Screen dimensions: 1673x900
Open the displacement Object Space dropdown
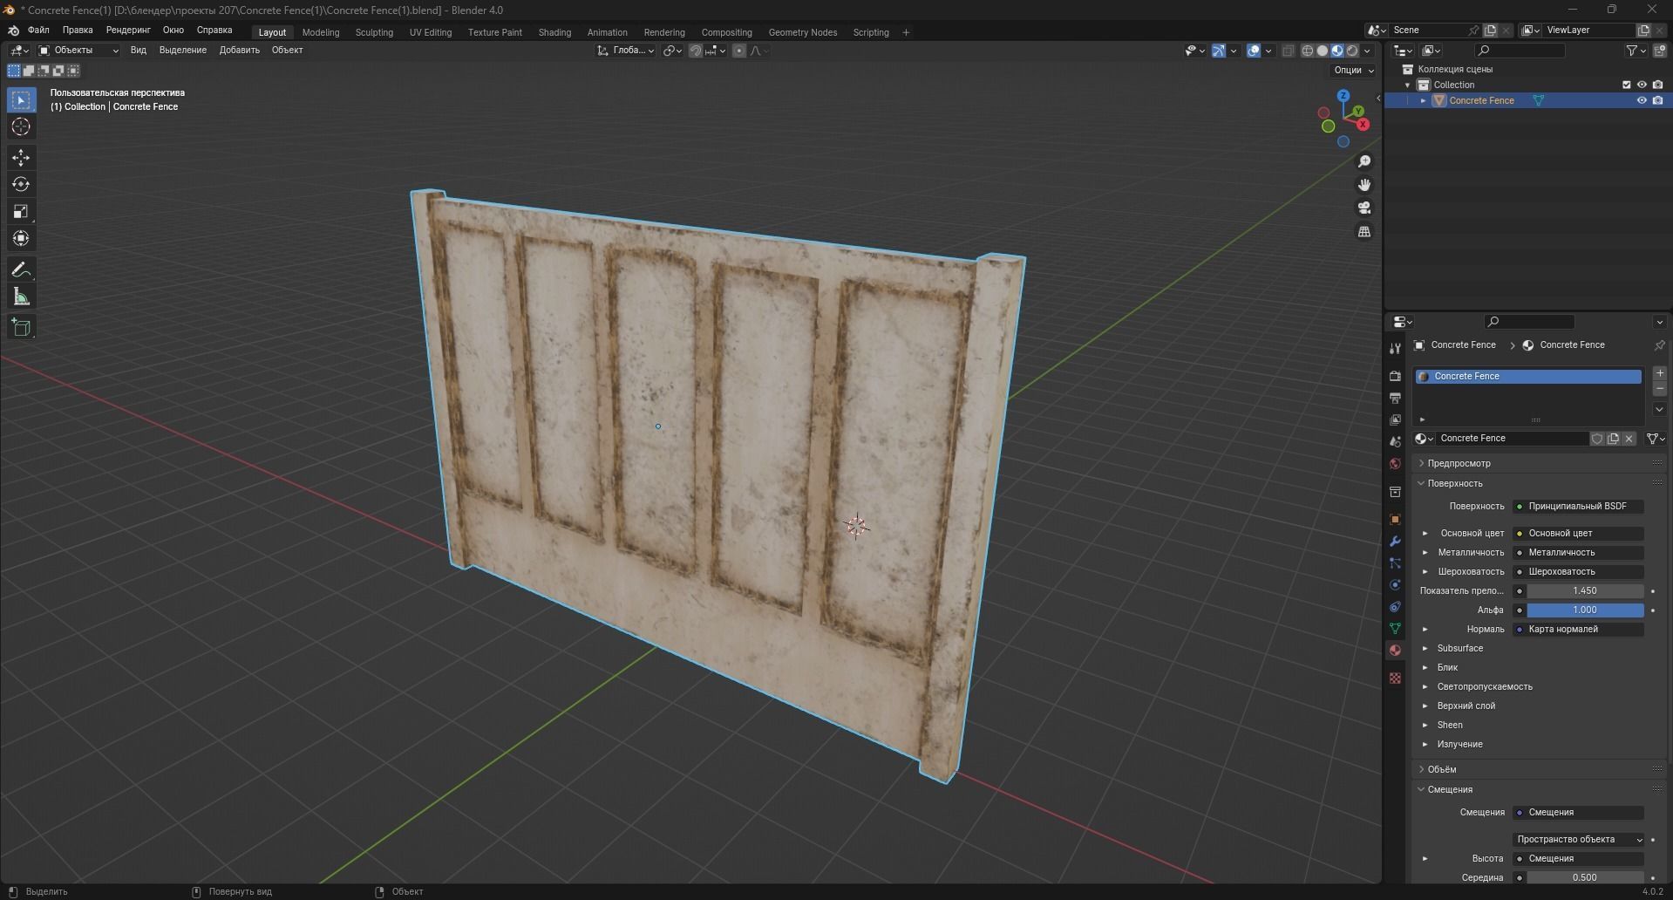coord(1579,840)
